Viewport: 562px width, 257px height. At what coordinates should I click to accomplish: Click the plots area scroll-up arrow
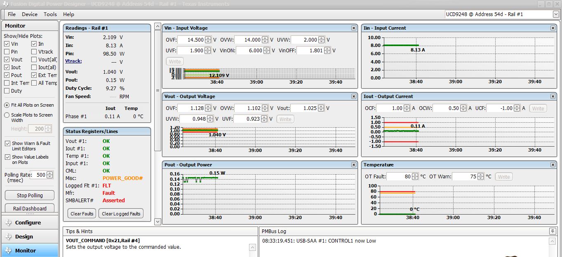(158, 26)
